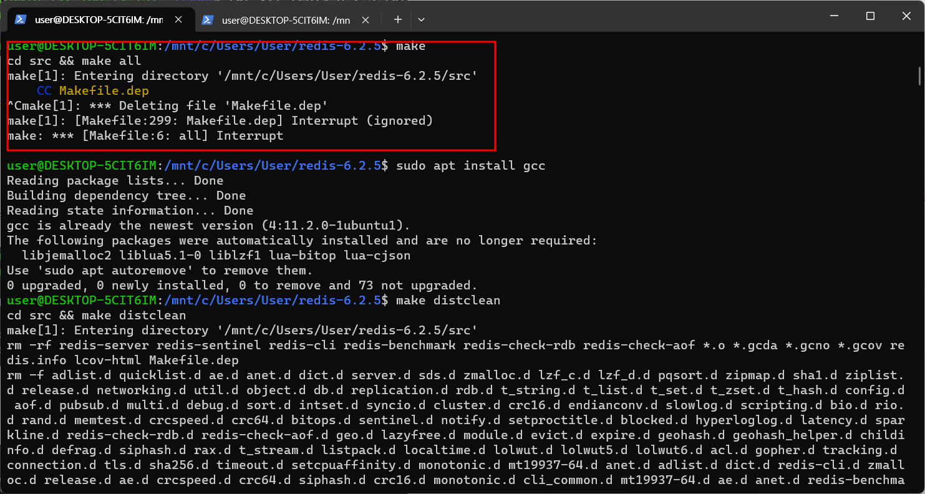Click the vertical scrollbar thumb

[x=921, y=76]
